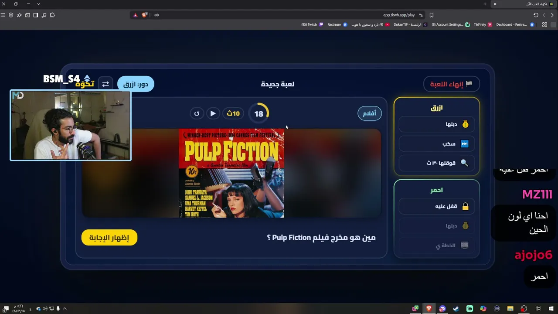Open the Brave Shields lion icon
The height and width of the screenshot is (314, 558).
click(144, 15)
